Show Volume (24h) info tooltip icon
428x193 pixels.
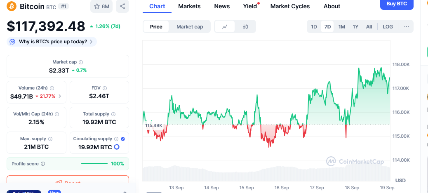pyautogui.click(x=52, y=88)
